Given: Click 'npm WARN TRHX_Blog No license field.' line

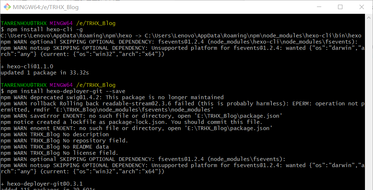Looking at the screenshot, I should pos(59,153).
